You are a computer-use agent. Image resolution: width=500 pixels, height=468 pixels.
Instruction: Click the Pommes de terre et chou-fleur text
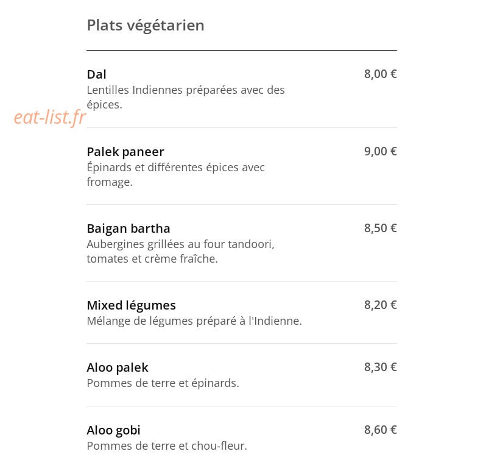(167, 446)
